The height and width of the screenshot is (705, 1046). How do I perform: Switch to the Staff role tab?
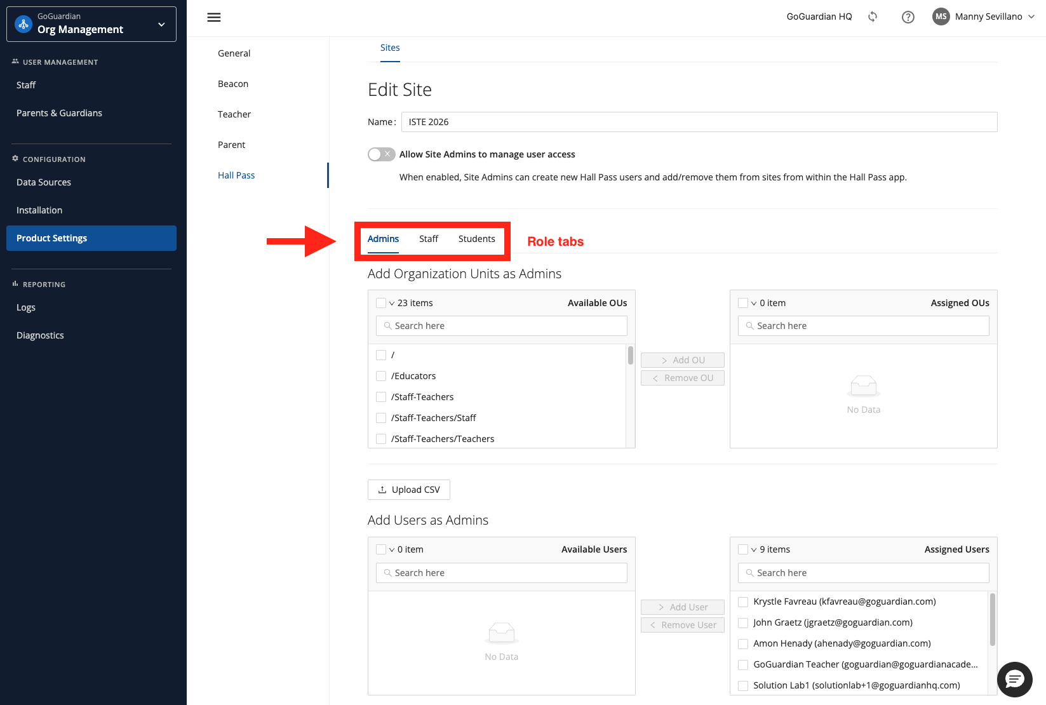pyautogui.click(x=429, y=239)
